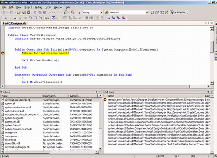Click the Navigate Backward icon
217x158 pixels.
pyautogui.click(x=66, y=13)
